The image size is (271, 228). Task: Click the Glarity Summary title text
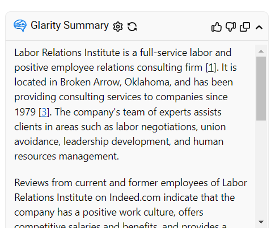pos(70,26)
